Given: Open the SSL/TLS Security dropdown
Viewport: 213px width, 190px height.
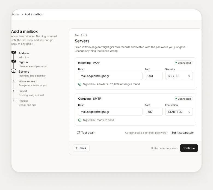Looking at the screenshot, I should point(179,76).
